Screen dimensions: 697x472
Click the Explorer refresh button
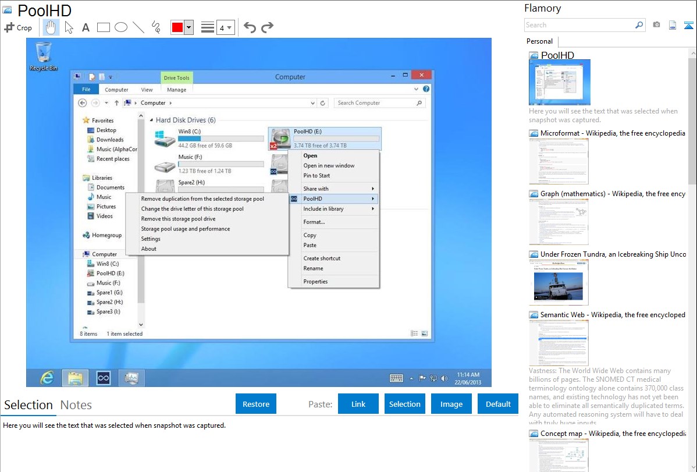pos(323,103)
